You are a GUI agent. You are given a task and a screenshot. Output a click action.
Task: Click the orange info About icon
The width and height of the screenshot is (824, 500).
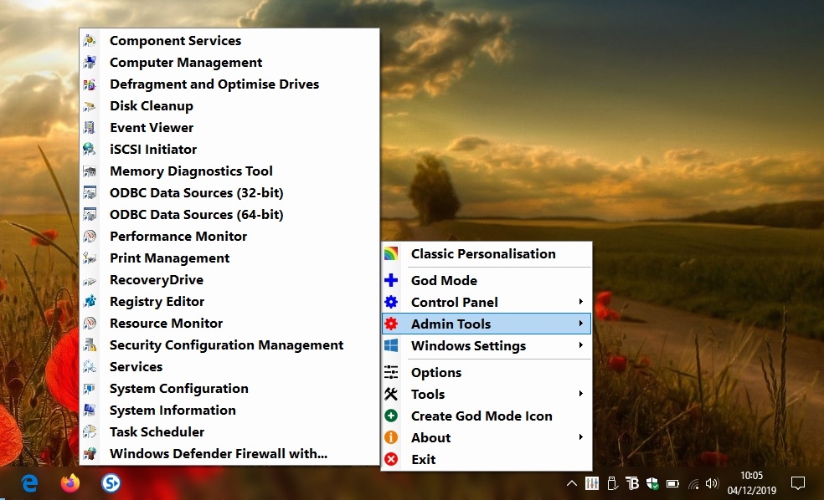point(391,437)
